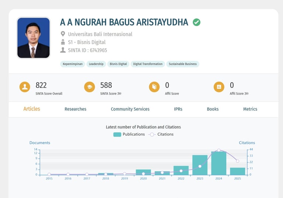This screenshot has width=283, height=198.
Task: Toggle the Publications legend swatch
Action: point(117,135)
